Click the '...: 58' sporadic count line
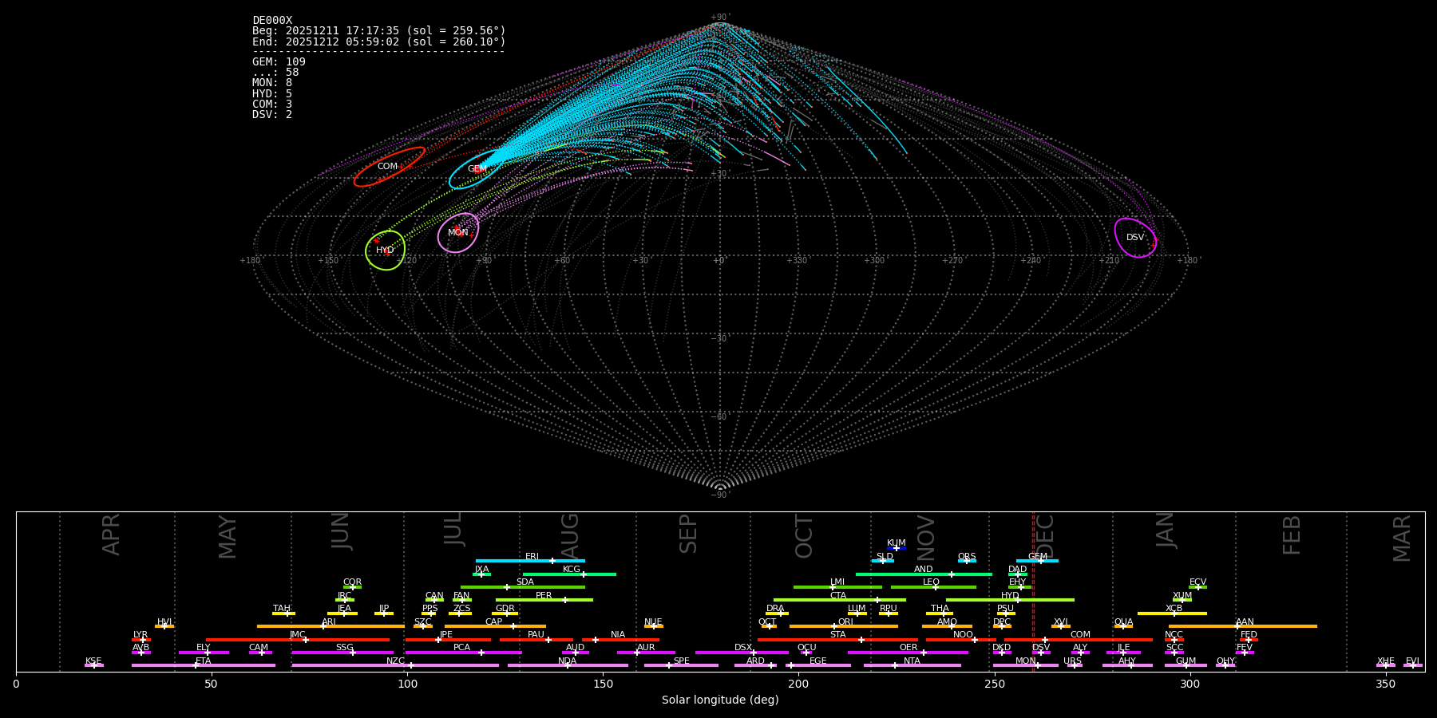Image resolution: width=1437 pixels, height=718 pixels. click(275, 73)
